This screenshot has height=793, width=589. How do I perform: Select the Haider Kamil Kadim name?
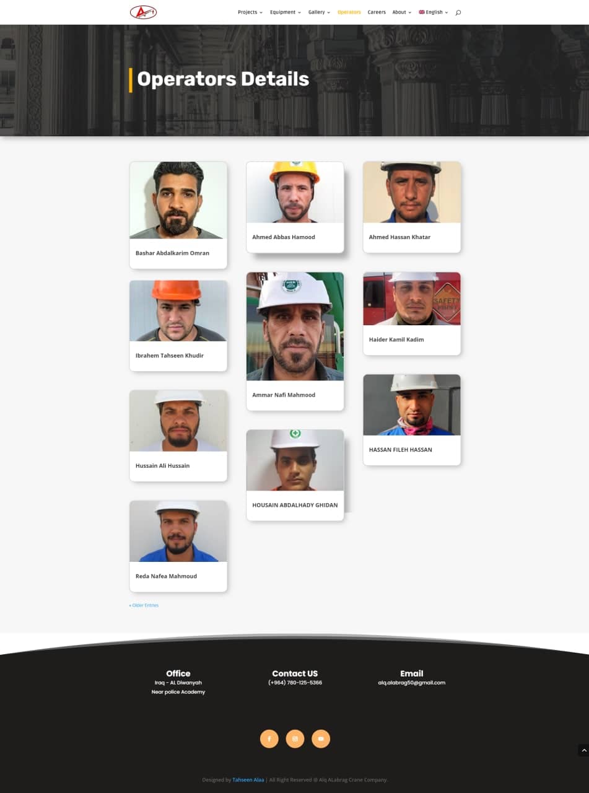pyautogui.click(x=396, y=340)
